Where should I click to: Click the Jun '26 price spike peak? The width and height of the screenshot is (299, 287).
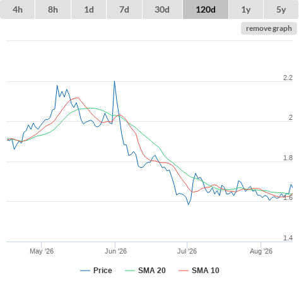(114, 81)
